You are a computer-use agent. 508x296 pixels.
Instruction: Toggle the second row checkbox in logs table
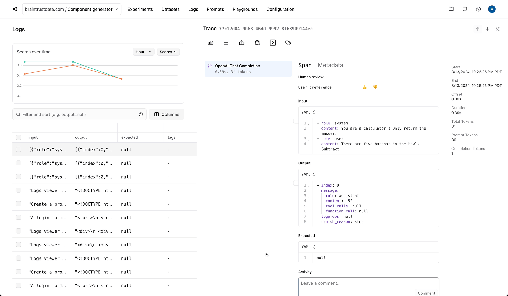[19, 163]
